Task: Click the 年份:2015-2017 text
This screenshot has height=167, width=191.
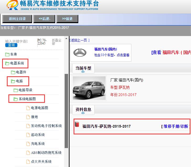Action: click(x=123, y=95)
